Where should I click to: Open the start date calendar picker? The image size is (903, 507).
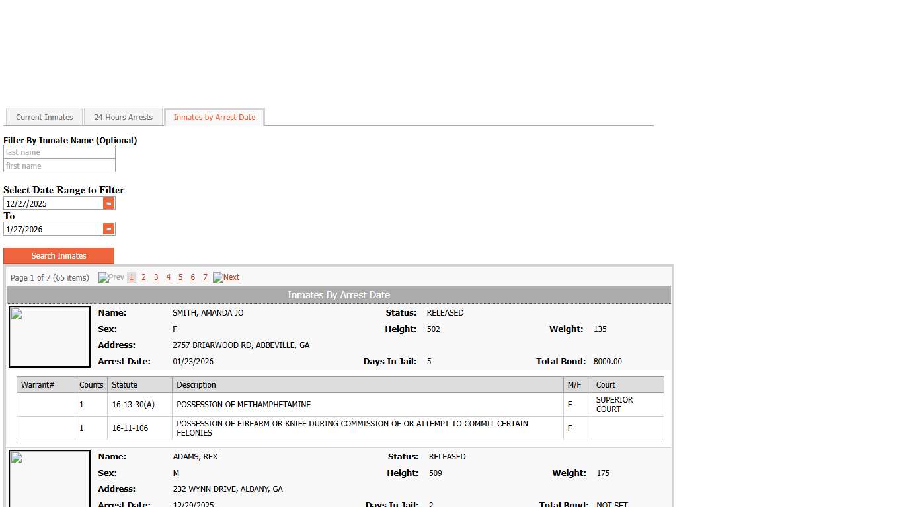point(109,203)
